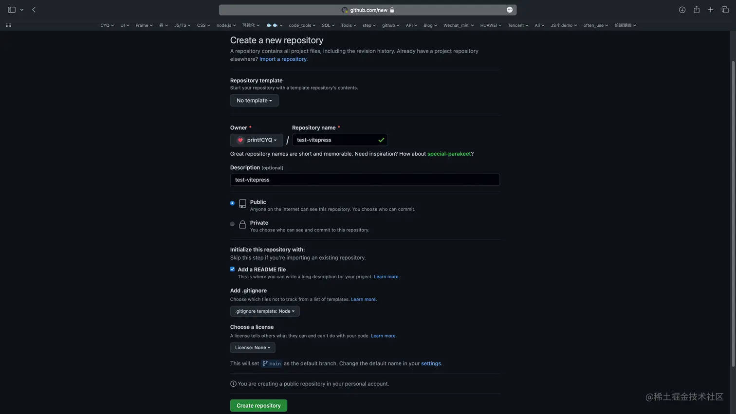
Task: Toggle the Safari sidebar icon
Action: pos(12,10)
